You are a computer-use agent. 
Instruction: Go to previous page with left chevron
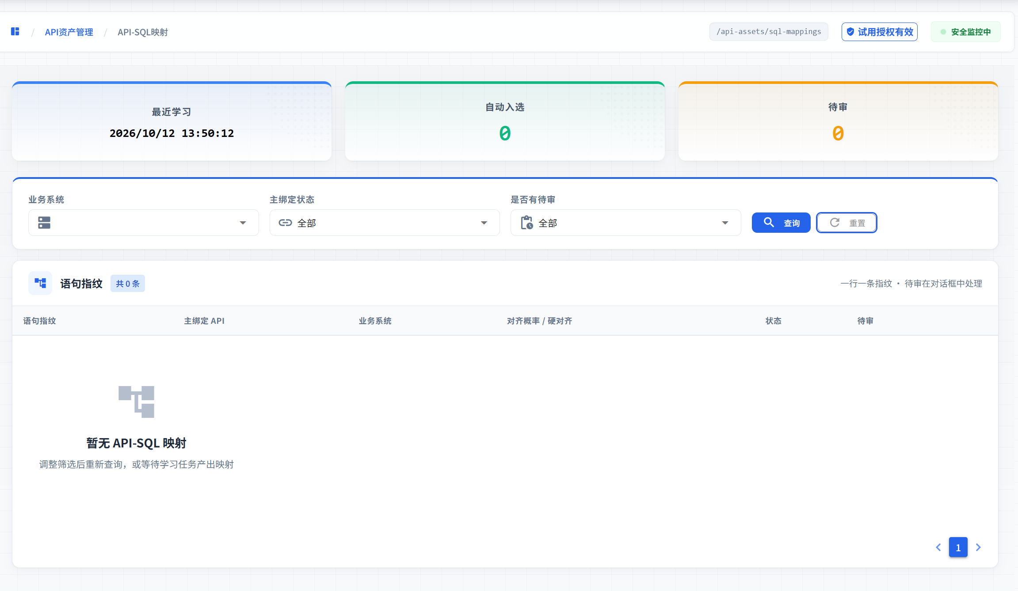pos(938,547)
